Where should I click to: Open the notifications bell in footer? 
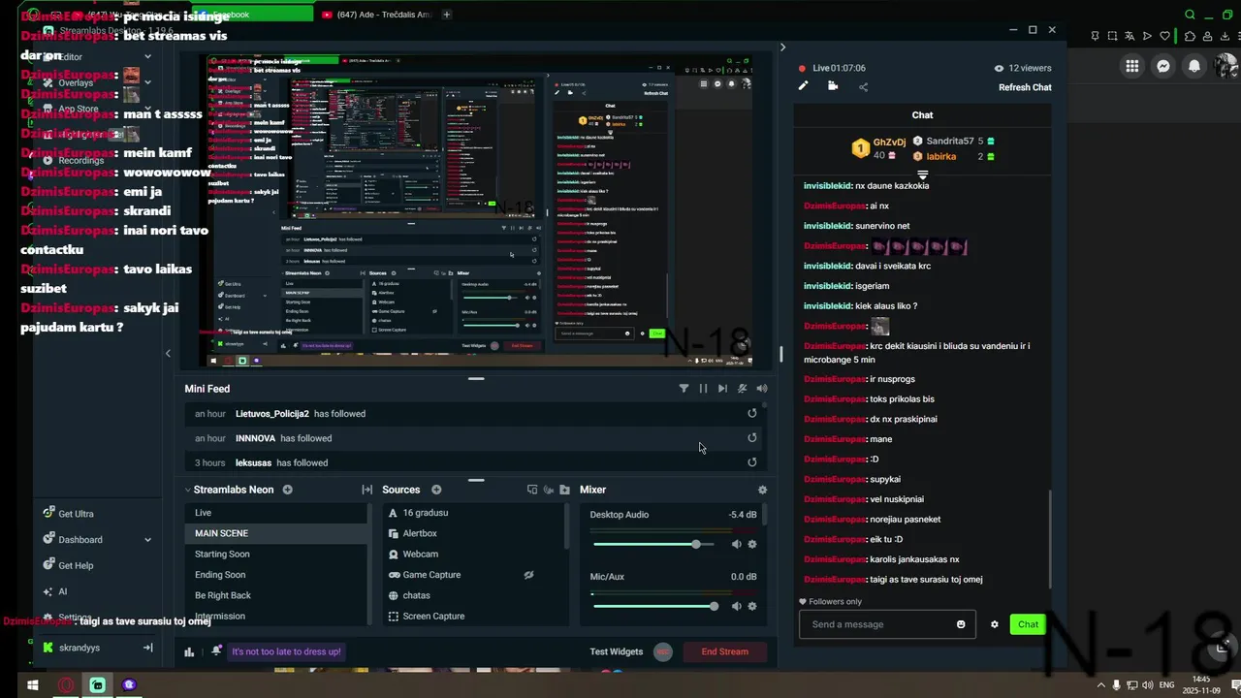tap(216, 651)
